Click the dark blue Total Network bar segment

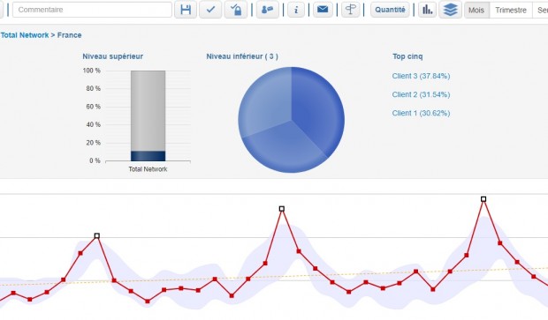(148, 156)
